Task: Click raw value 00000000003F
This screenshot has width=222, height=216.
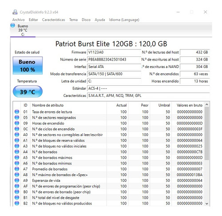Action: [190, 129]
